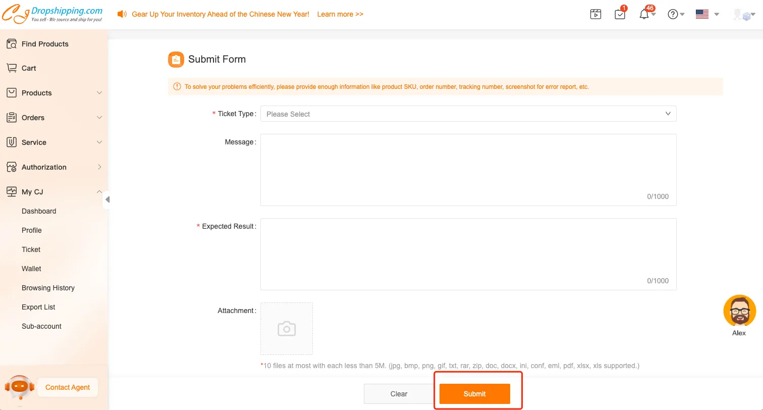Click the help question mark icon

coord(673,14)
